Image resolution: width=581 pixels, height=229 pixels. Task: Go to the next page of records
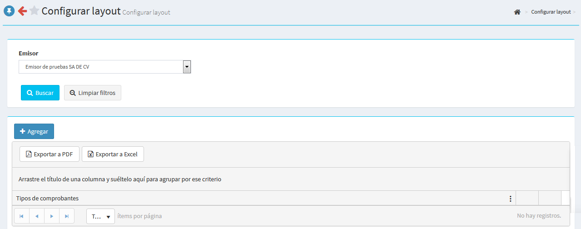pyautogui.click(x=52, y=216)
